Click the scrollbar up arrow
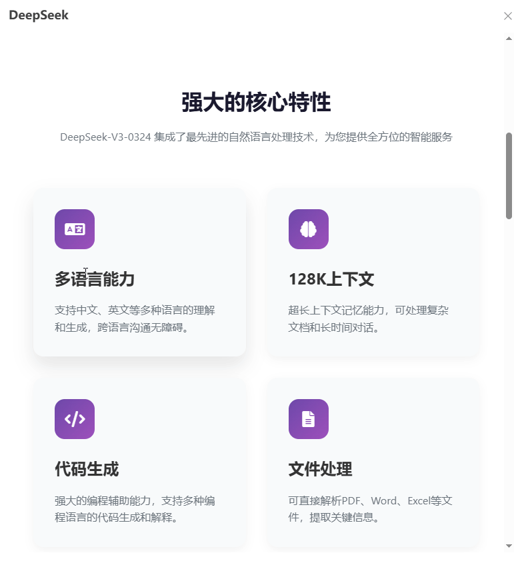 tap(509, 38)
